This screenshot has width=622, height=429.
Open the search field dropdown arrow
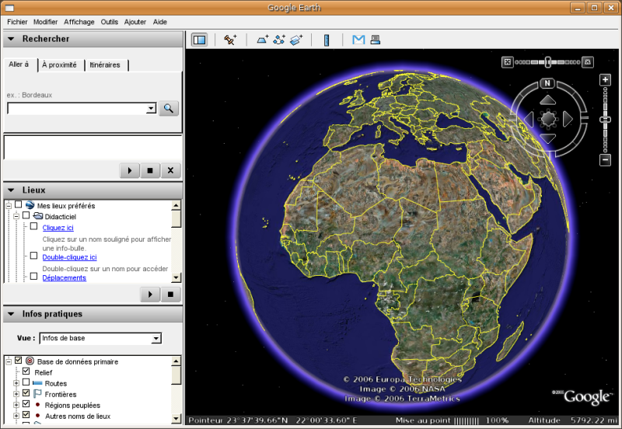pos(151,108)
